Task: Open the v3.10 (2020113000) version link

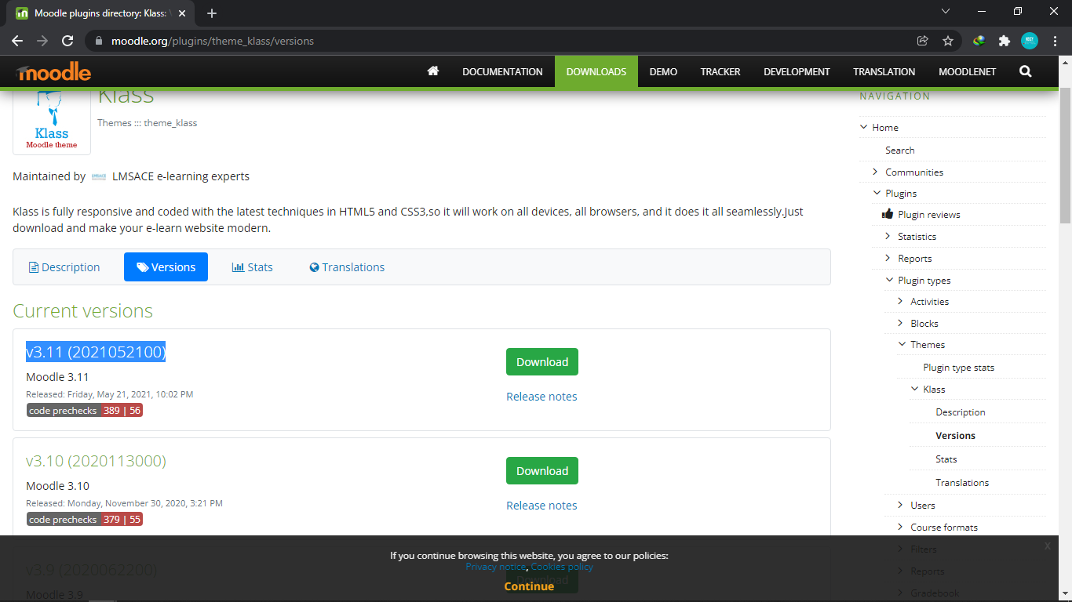Action: click(96, 461)
